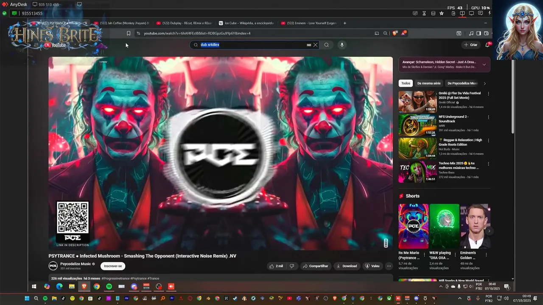This screenshot has height=305, width=543.
Task: Switch to Ice Cube Wikipédia tab
Action: [246, 23]
